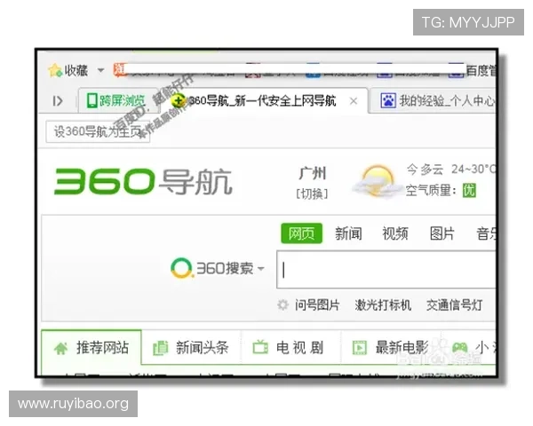Image resolution: width=533 pixels, height=426 pixels.
Task: Open 交通信号灯 hot search link
Action: click(x=455, y=305)
